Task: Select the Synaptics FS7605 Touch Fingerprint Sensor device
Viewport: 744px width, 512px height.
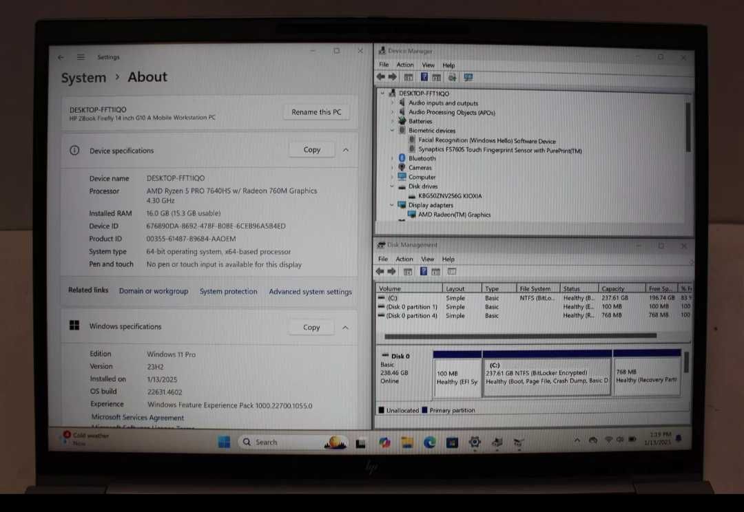Action: click(x=500, y=150)
